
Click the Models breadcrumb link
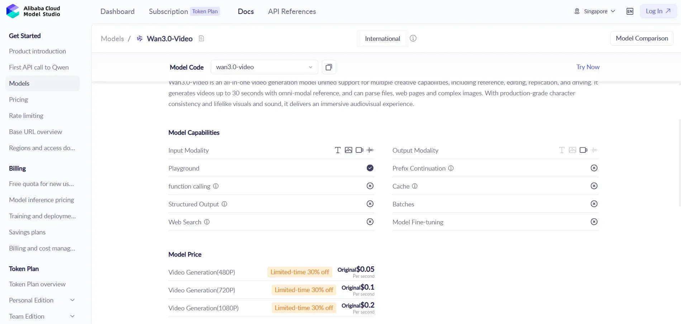pos(113,38)
